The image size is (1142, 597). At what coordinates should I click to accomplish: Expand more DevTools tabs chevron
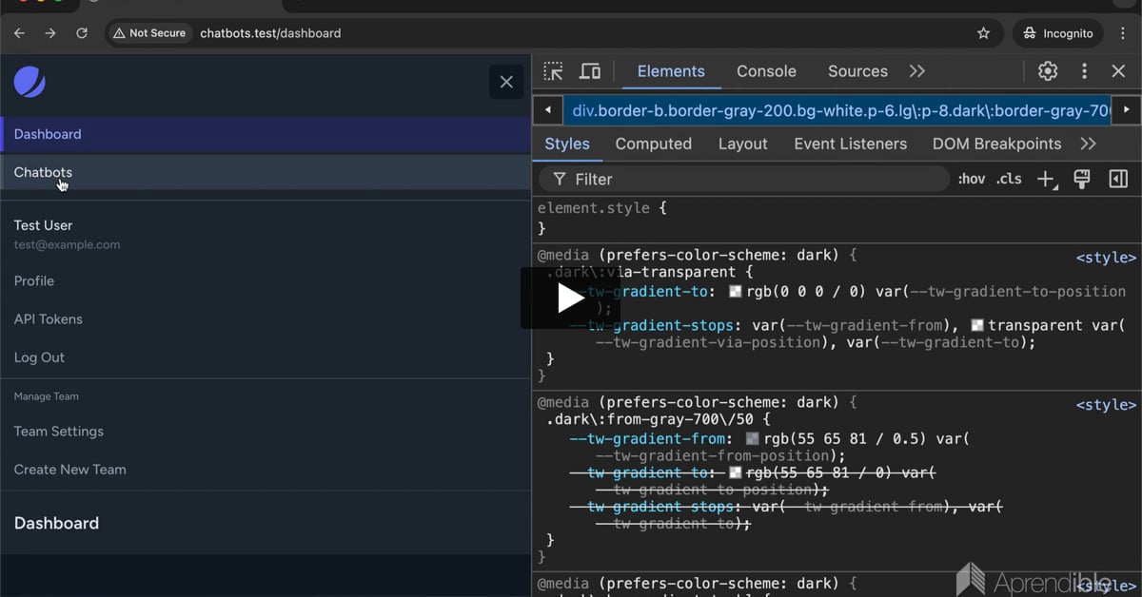pos(916,71)
